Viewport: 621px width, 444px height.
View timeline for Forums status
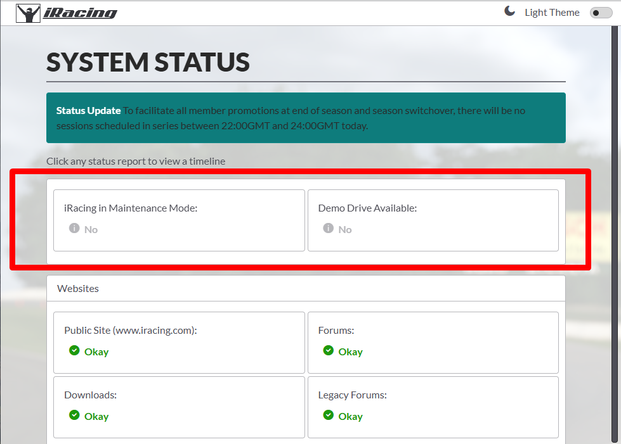click(433, 343)
